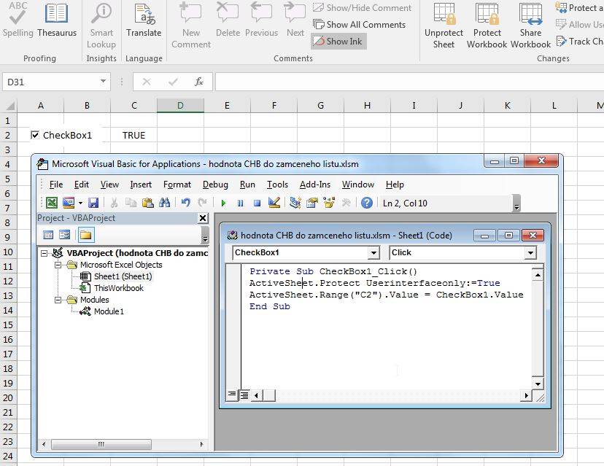
Task: Uncheck CheckBox1 on the worksheet
Action: pyautogui.click(x=35, y=135)
